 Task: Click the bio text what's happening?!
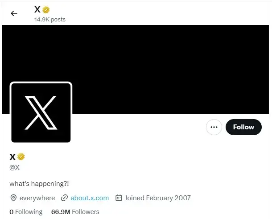point(39,184)
